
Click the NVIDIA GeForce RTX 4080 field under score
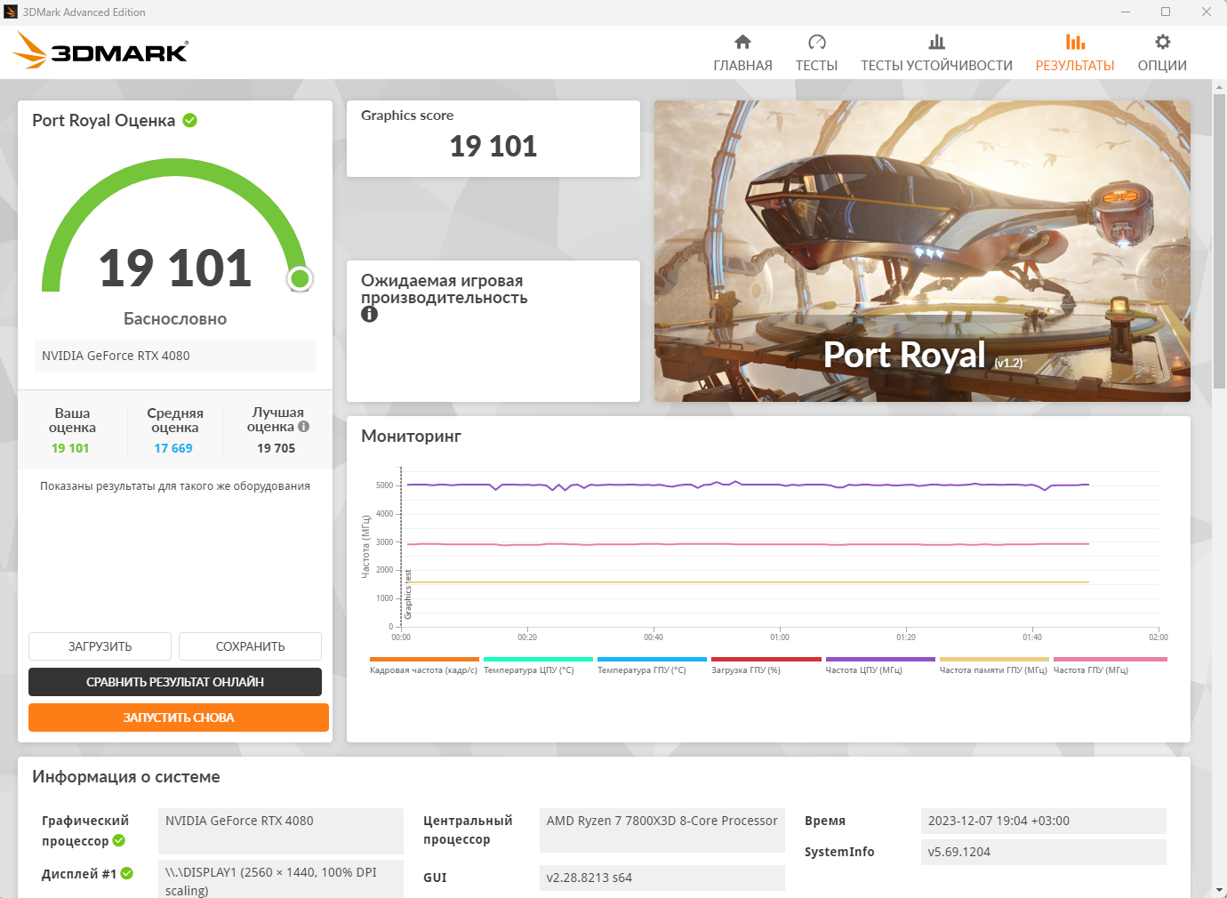click(x=175, y=356)
